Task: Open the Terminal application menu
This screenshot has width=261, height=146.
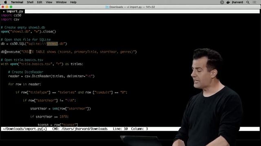Action: 17,2
